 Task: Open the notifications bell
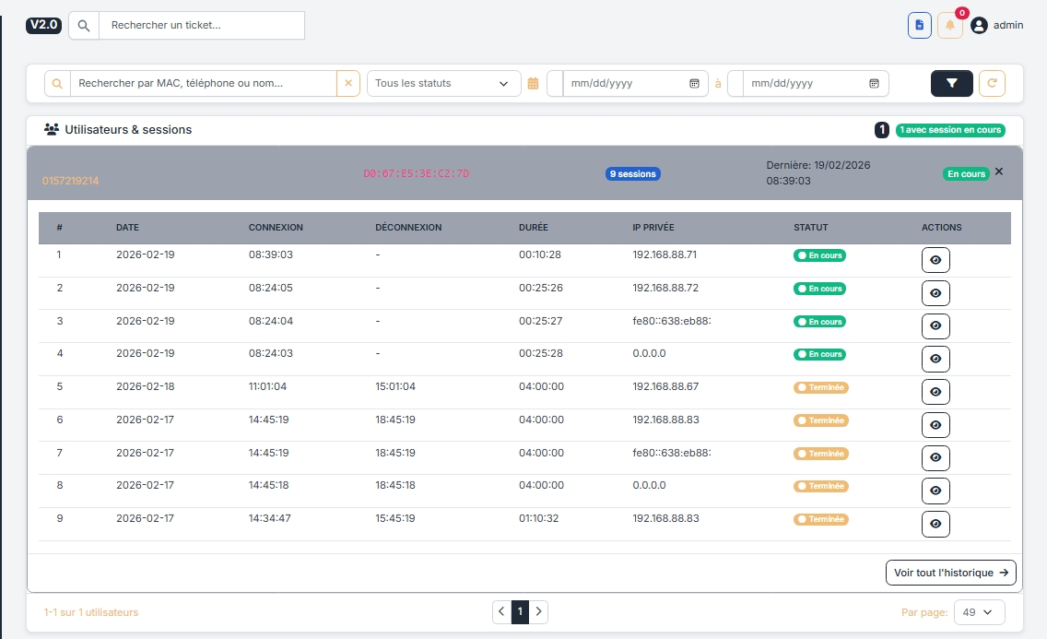coord(949,26)
